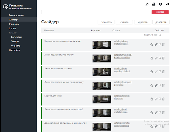Click the lock icon in top toolbar
This screenshot has width=170, height=132.
[x=154, y=4]
